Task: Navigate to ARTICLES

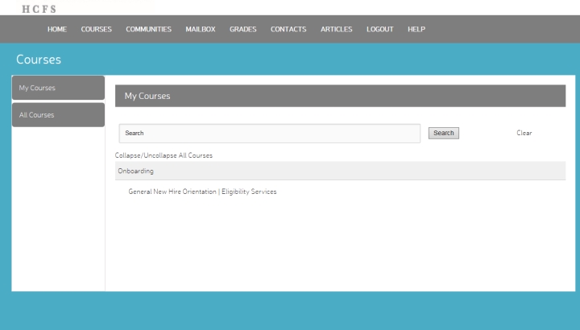Action: pyautogui.click(x=336, y=29)
